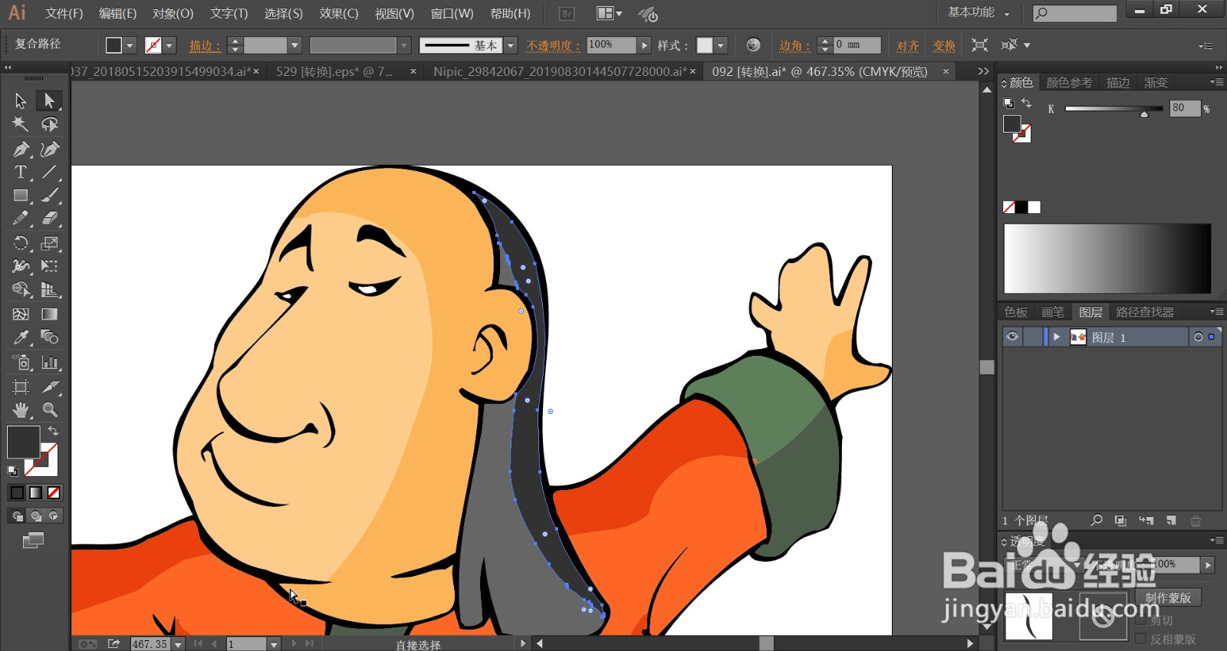Select the Symbol Sprayer tool

[21, 362]
